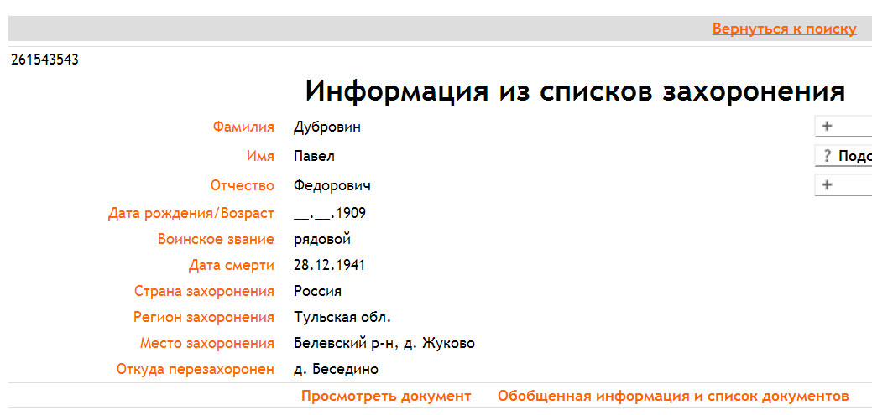Viewport: 872px width, 415px height.
Task: Click the first name value "Павел"
Action: 314,156
